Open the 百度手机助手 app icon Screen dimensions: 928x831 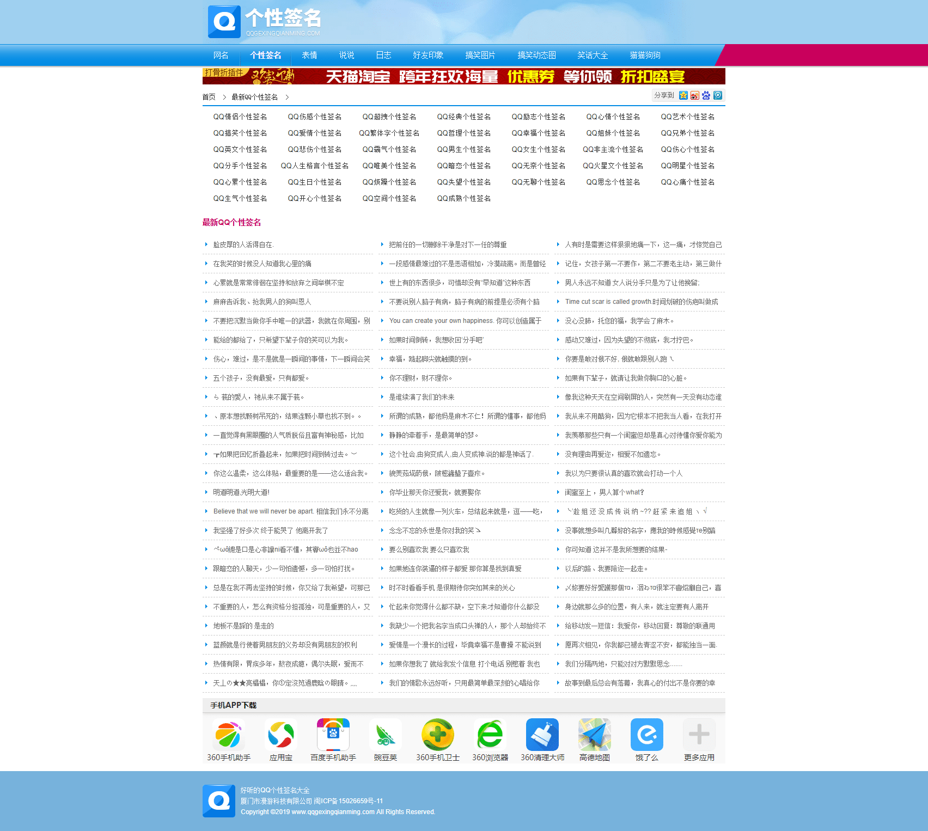(333, 735)
